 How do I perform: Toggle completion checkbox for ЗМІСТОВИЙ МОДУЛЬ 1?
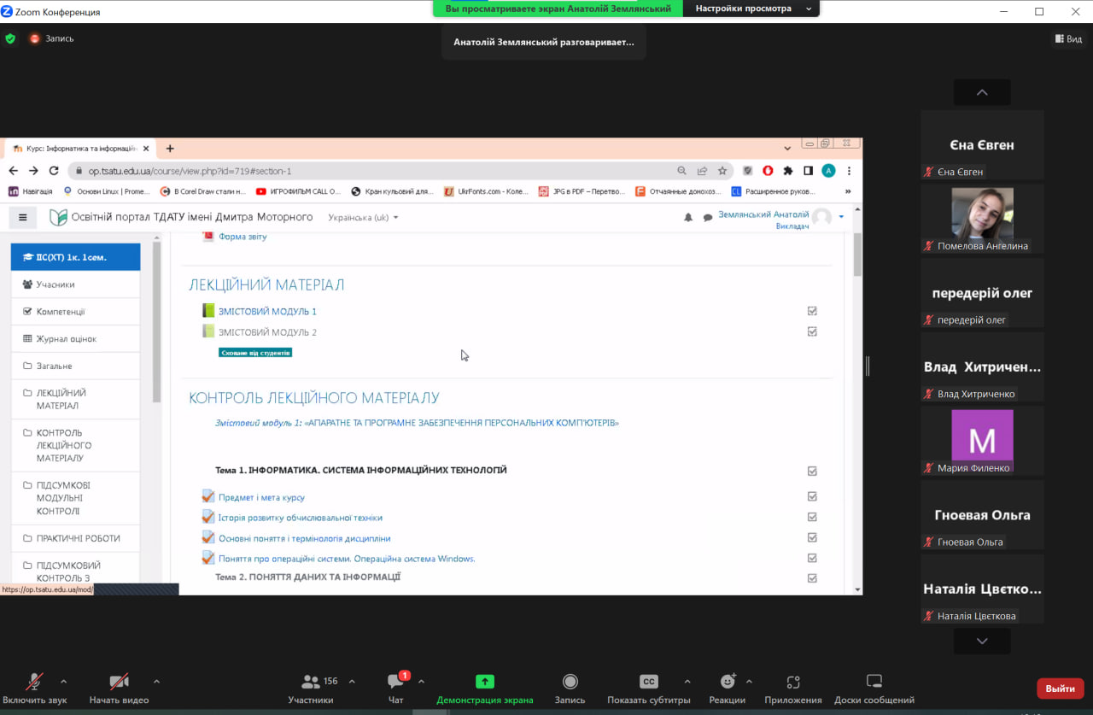(x=812, y=311)
